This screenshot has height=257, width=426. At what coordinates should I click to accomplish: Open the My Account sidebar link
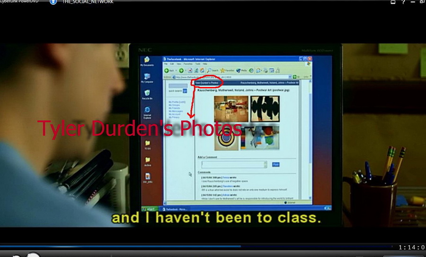pos(174,114)
